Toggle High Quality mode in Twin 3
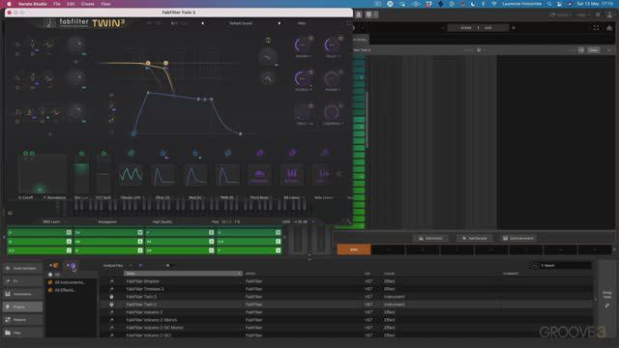 tap(162, 221)
